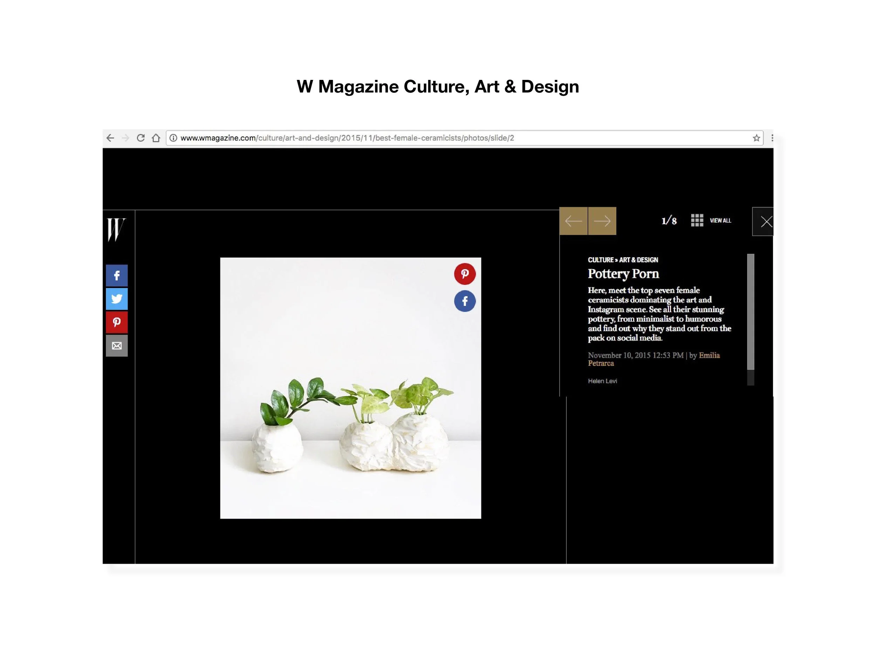Click the browser forward arrow
876x657 pixels.
125,138
